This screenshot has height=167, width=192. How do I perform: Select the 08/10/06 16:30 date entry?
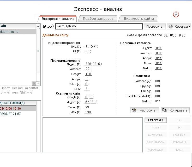coord(10,109)
